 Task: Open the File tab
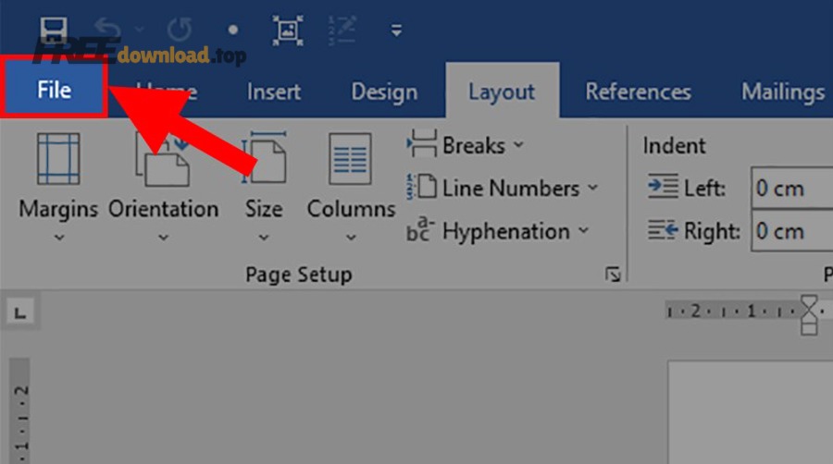(x=55, y=90)
